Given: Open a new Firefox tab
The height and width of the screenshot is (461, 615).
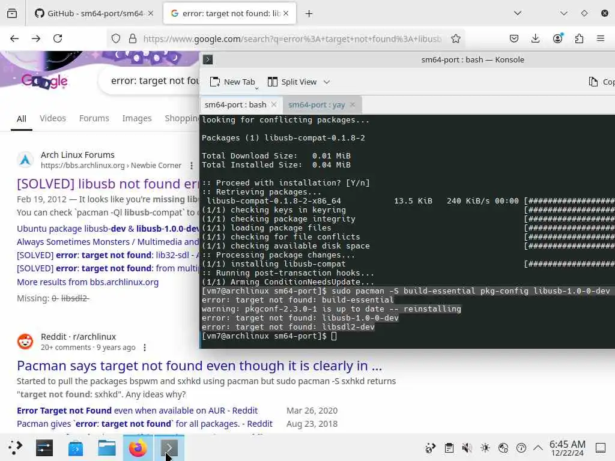Looking at the screenshot, I should (309, 14).
